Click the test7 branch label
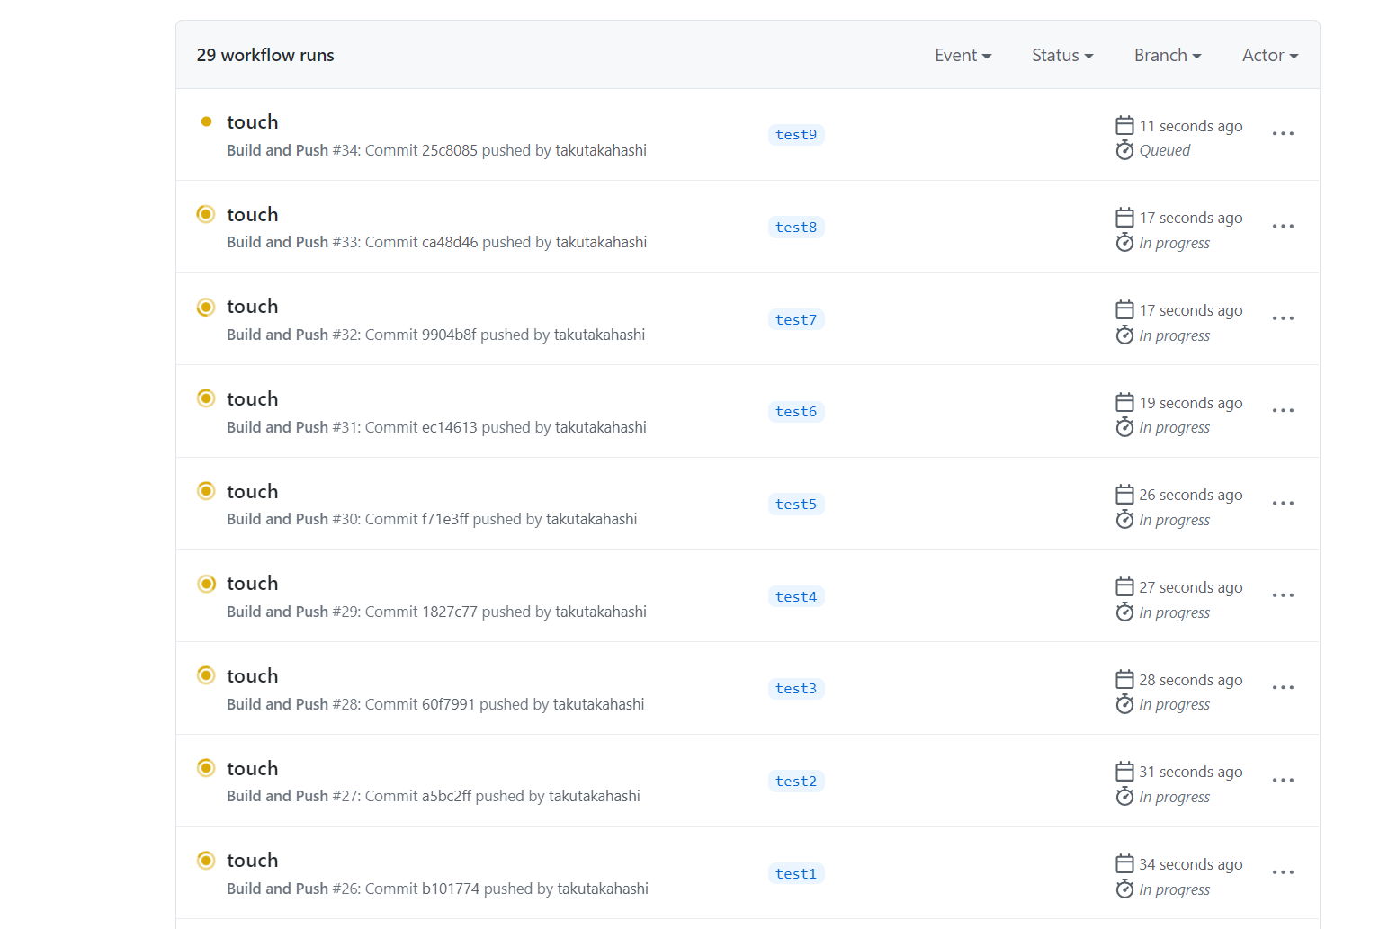Image resolution: width=1397 pixels, height=929 pixels. coord(796,320)
